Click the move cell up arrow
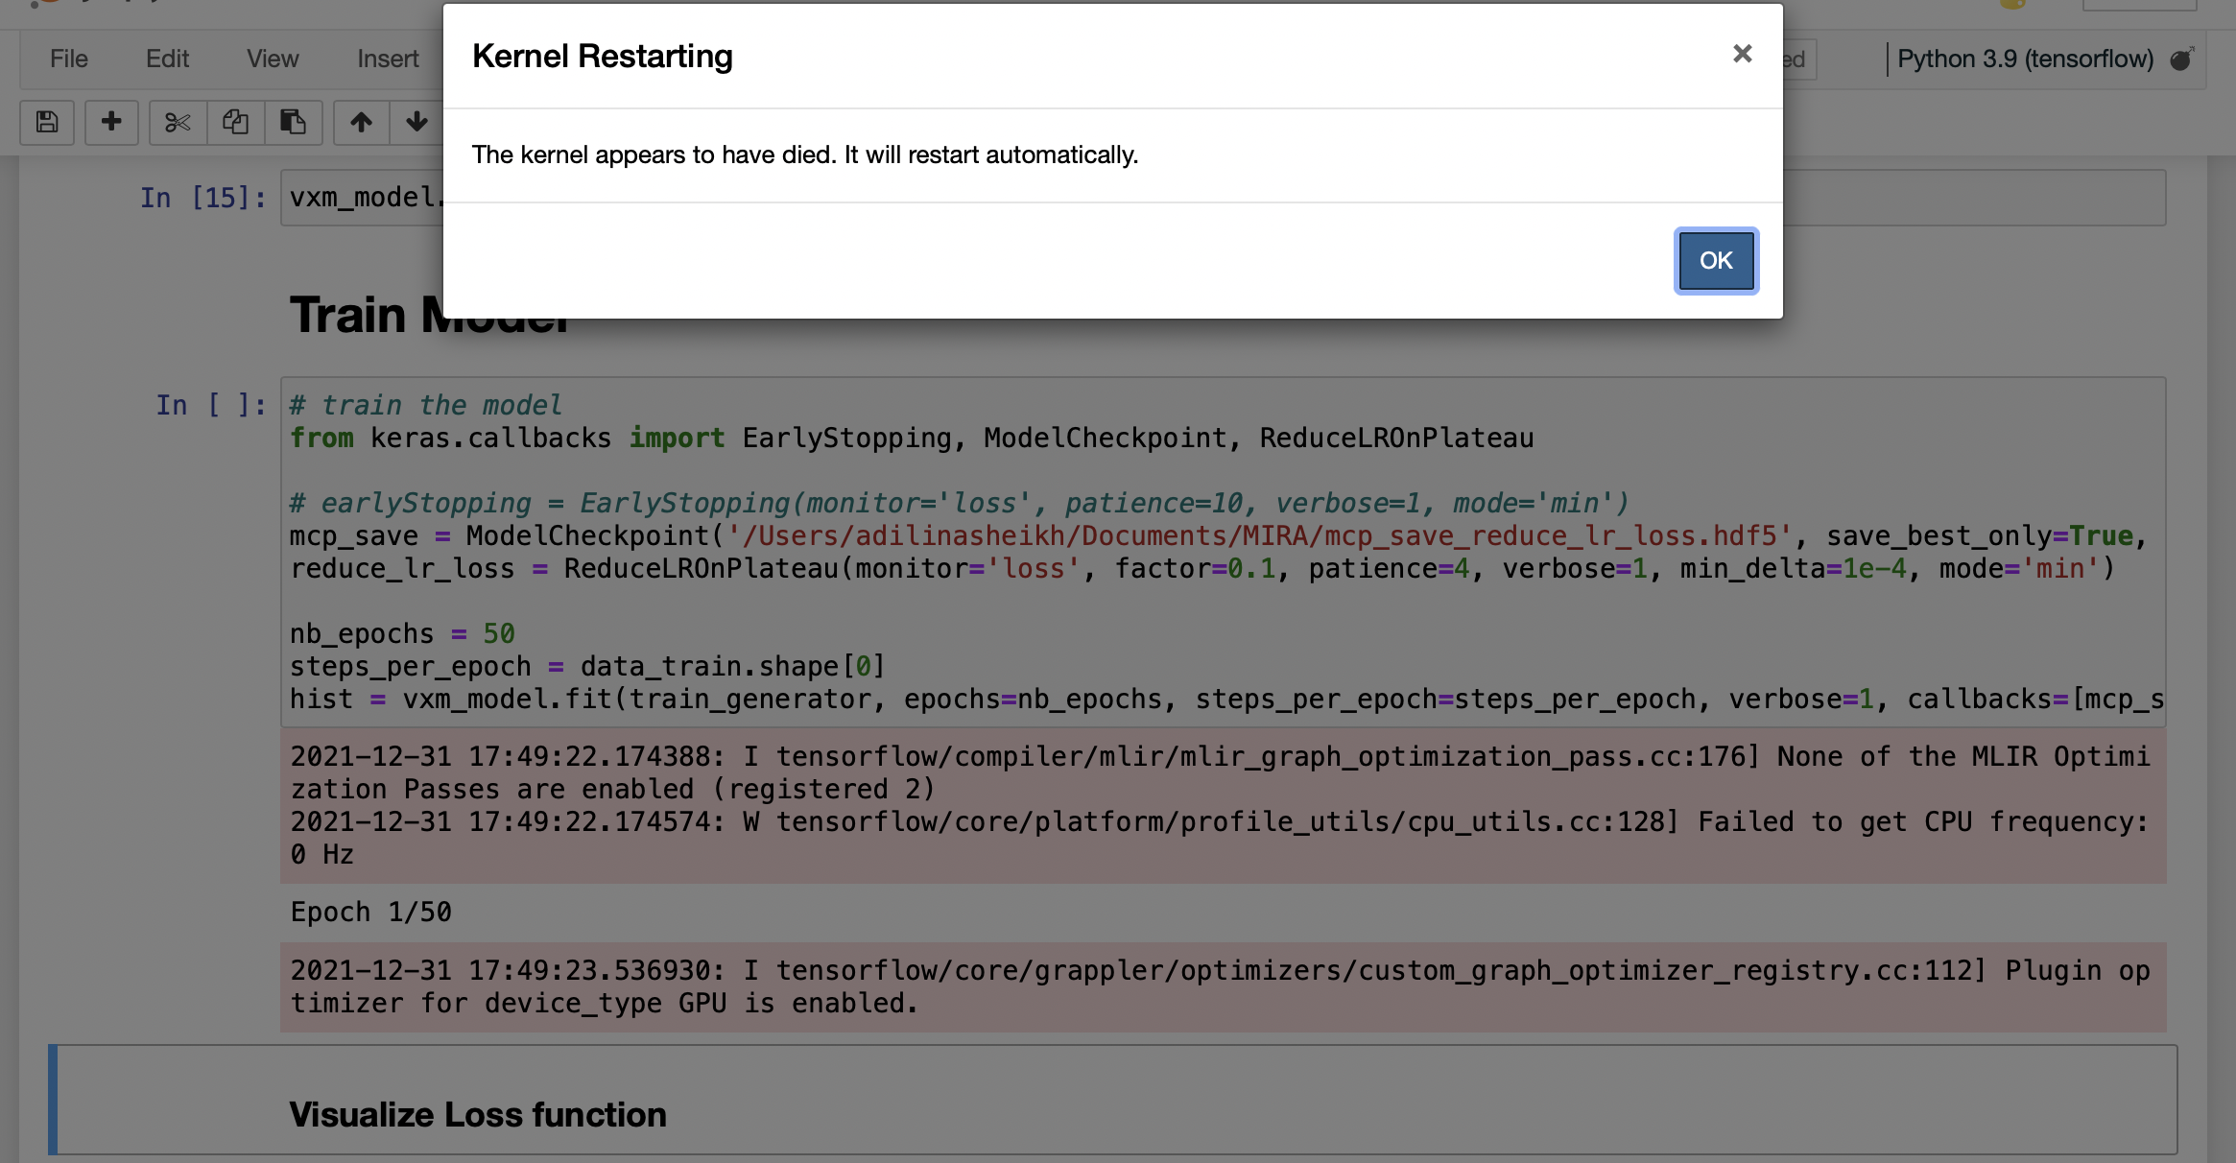This screenshot has height=1163, width=2236. [x=361, y=122]
